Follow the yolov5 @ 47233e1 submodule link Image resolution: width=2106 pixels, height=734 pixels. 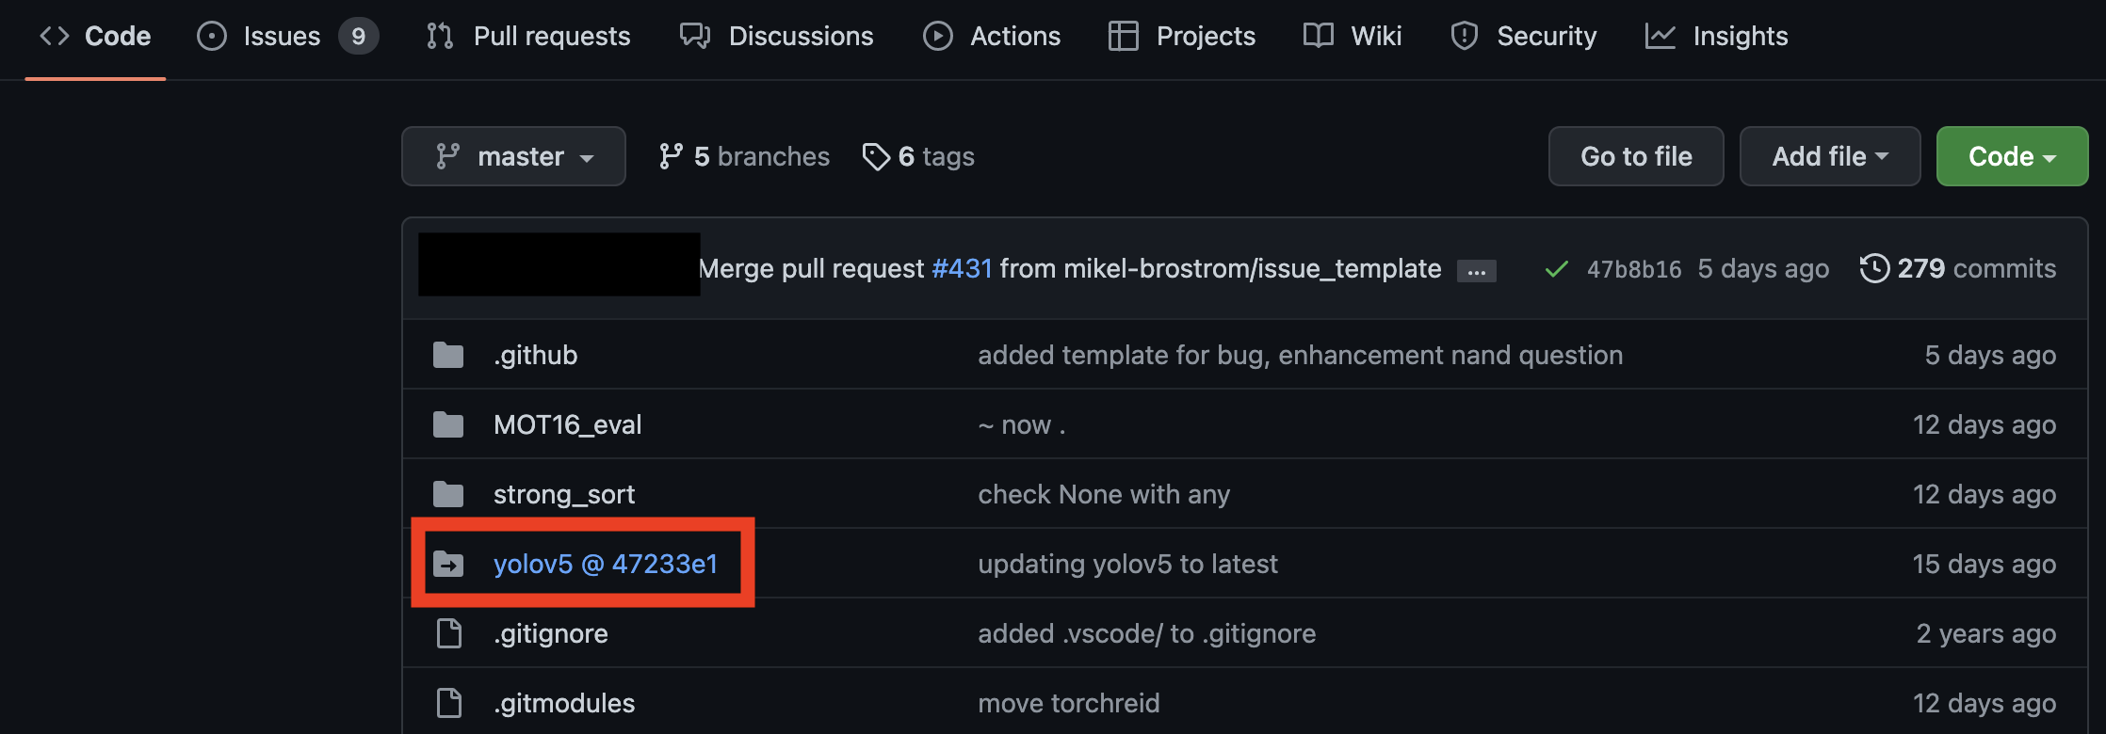[x=606, y=564]
